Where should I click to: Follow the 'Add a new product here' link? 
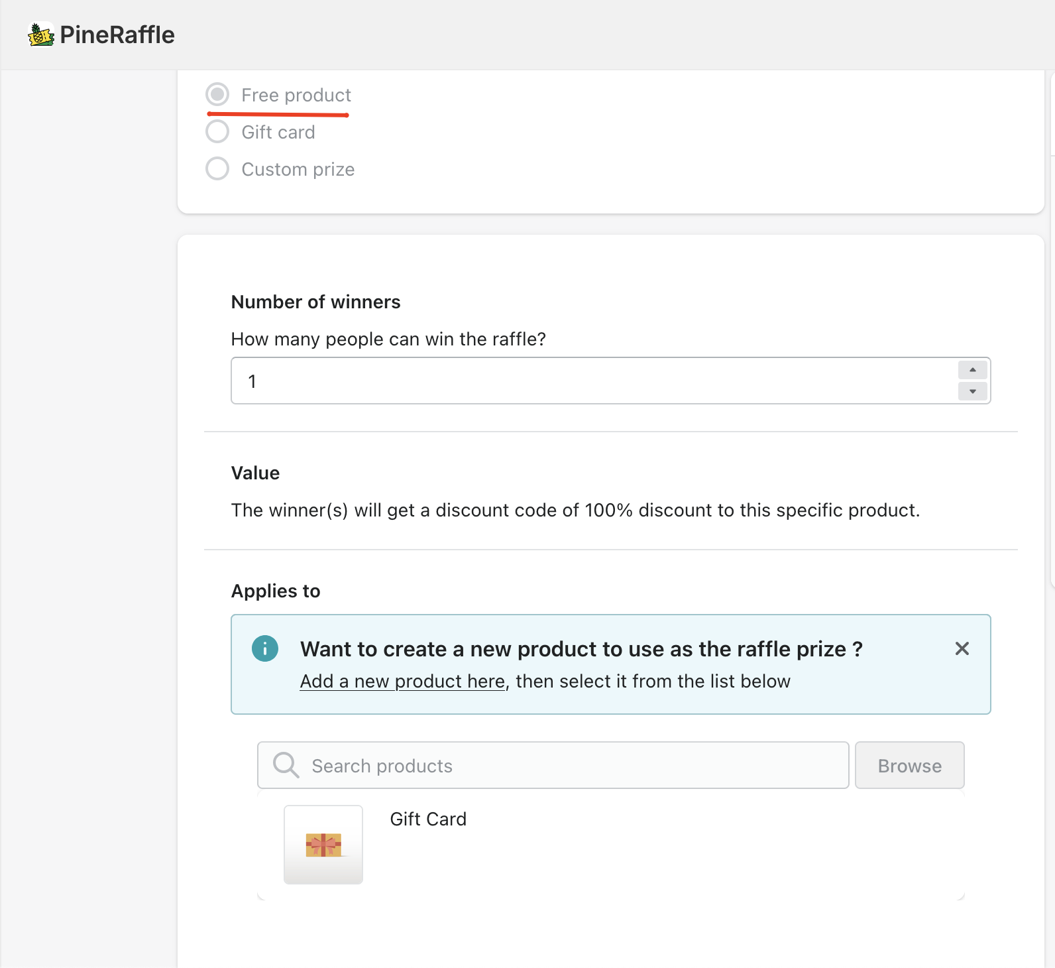(403, 682)
